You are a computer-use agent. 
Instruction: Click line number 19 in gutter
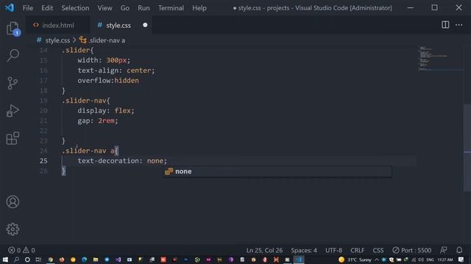[43, 100]
